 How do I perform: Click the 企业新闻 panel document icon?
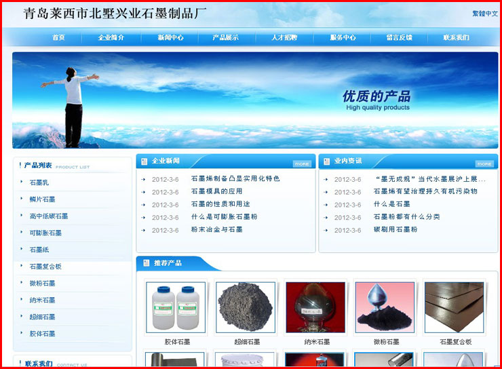pos(144,161)
